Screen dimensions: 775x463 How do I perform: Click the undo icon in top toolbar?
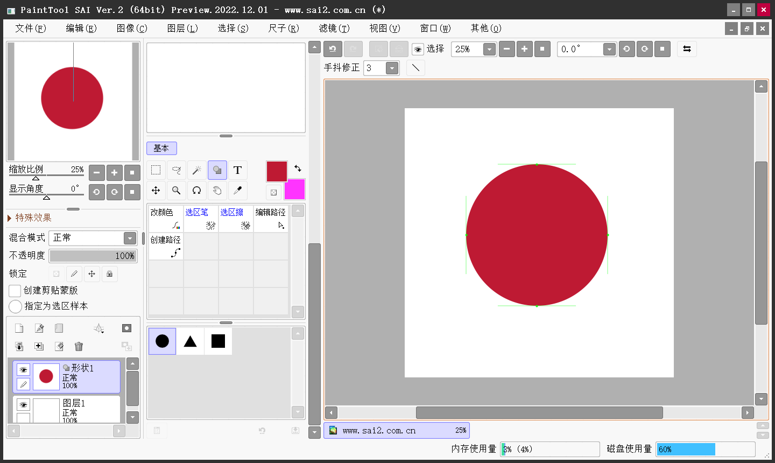click(333, 49)
